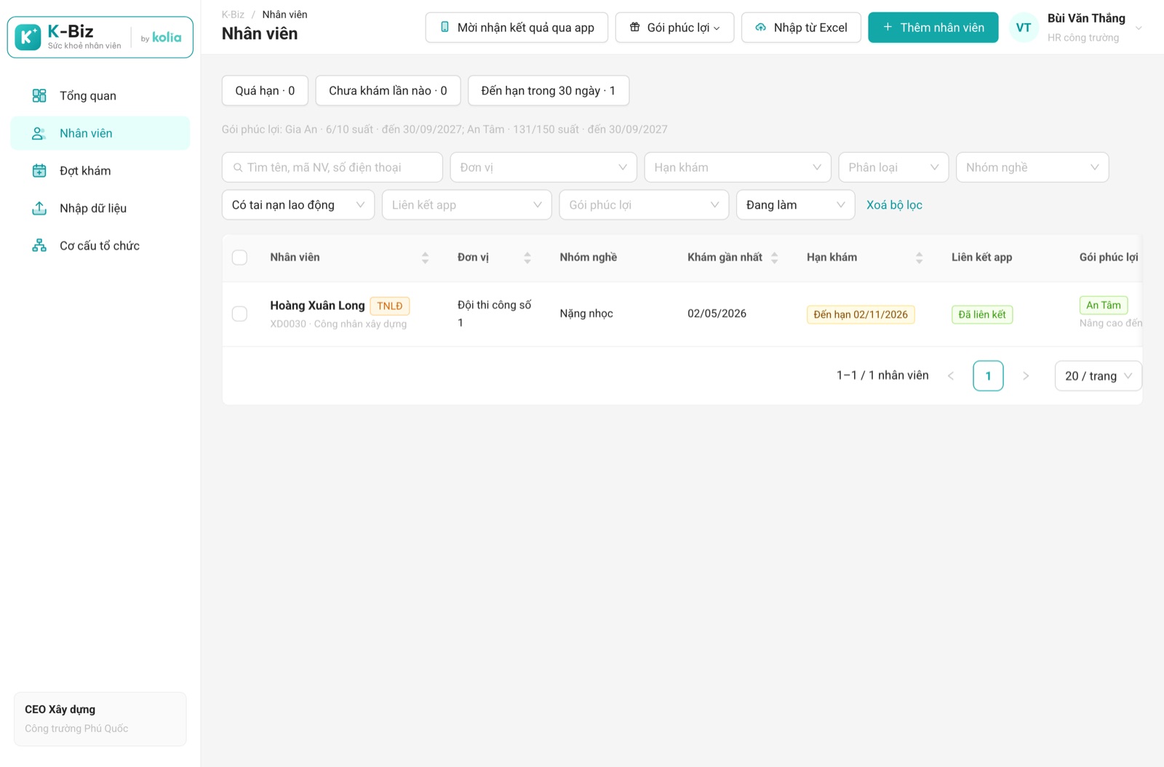Sort by Hạn khám column arrows
Viewport: 1164px width, 767px height.
(919, 258)
